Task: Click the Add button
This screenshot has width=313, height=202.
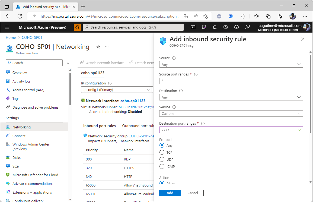Action: pyautogui.click(x=170, y=193)
